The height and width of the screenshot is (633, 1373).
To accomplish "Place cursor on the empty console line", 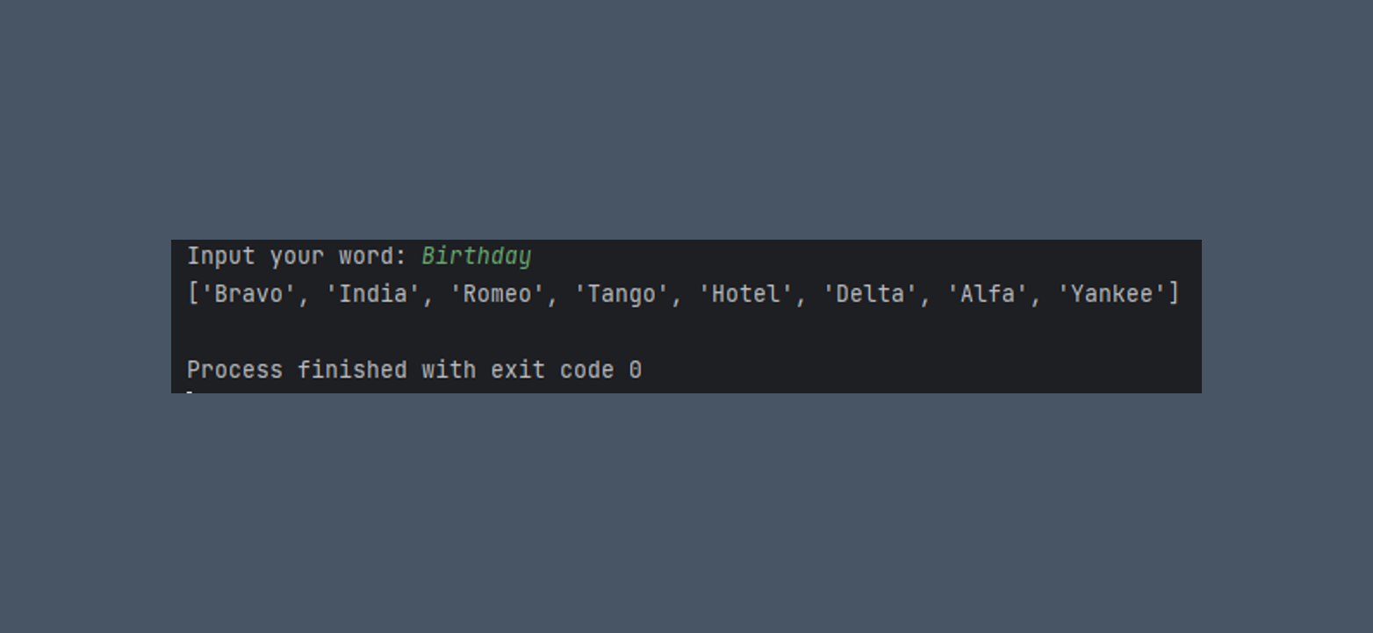I will [x=686, y=332].
